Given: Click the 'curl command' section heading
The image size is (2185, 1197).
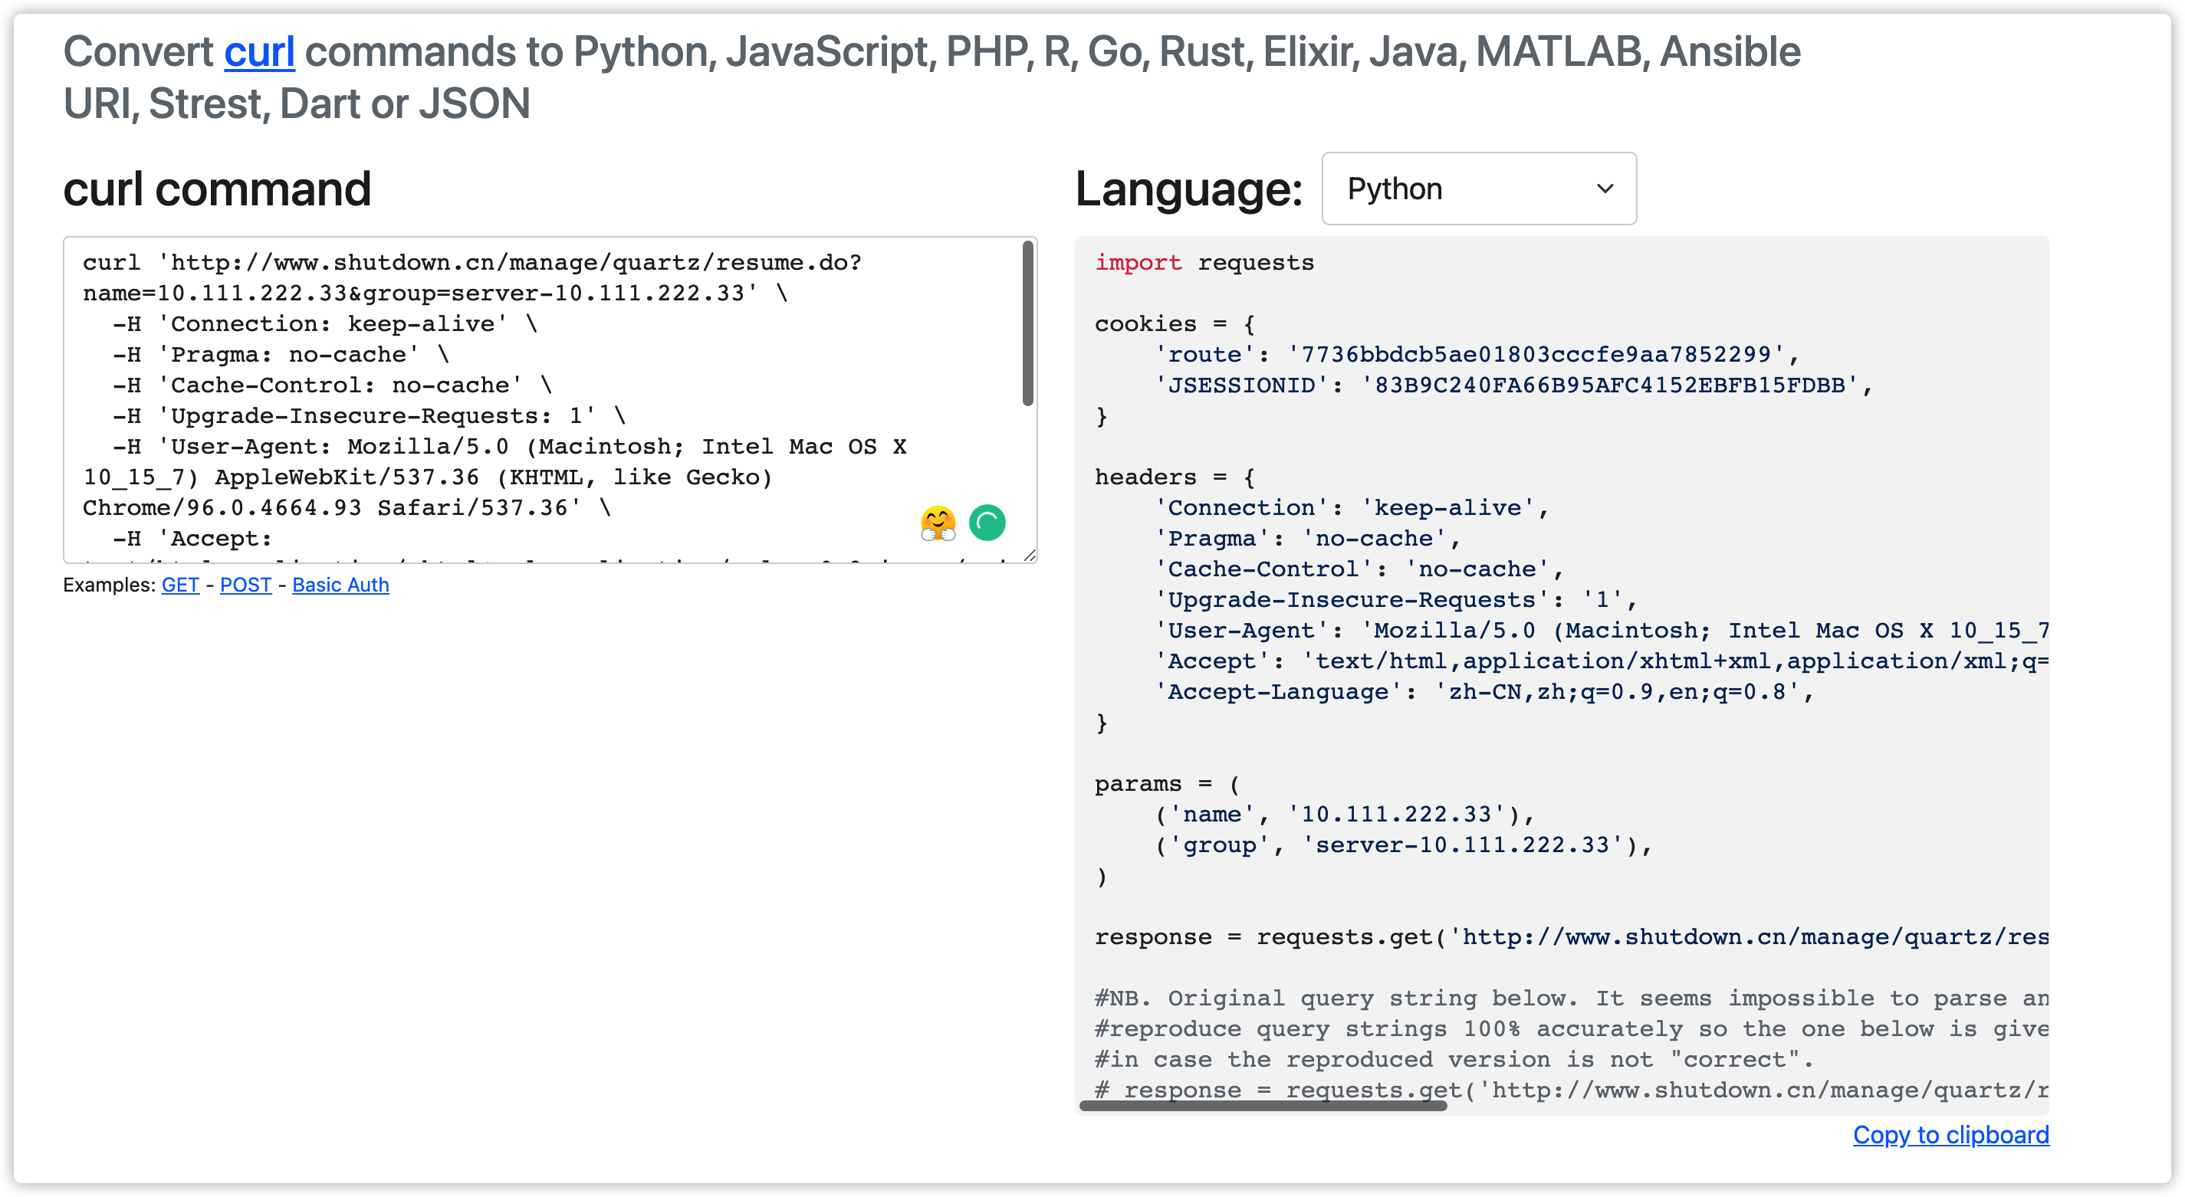Looking at the screenshot, I should click(x=217, y=189).
